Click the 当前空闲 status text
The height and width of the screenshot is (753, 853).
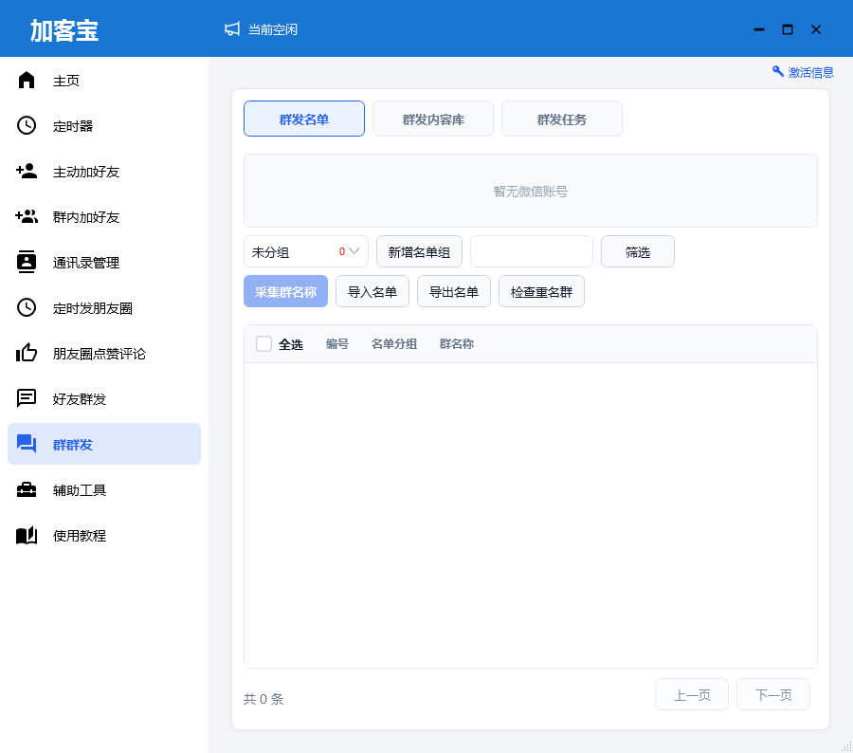tap(273, 29)
